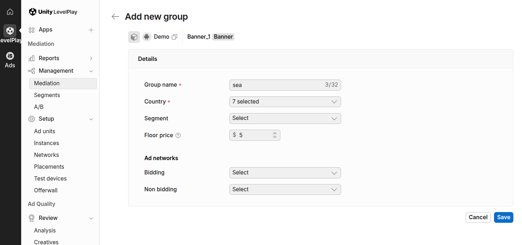
Task: Click the Floor price input field
Action: (x=255, y=135)
